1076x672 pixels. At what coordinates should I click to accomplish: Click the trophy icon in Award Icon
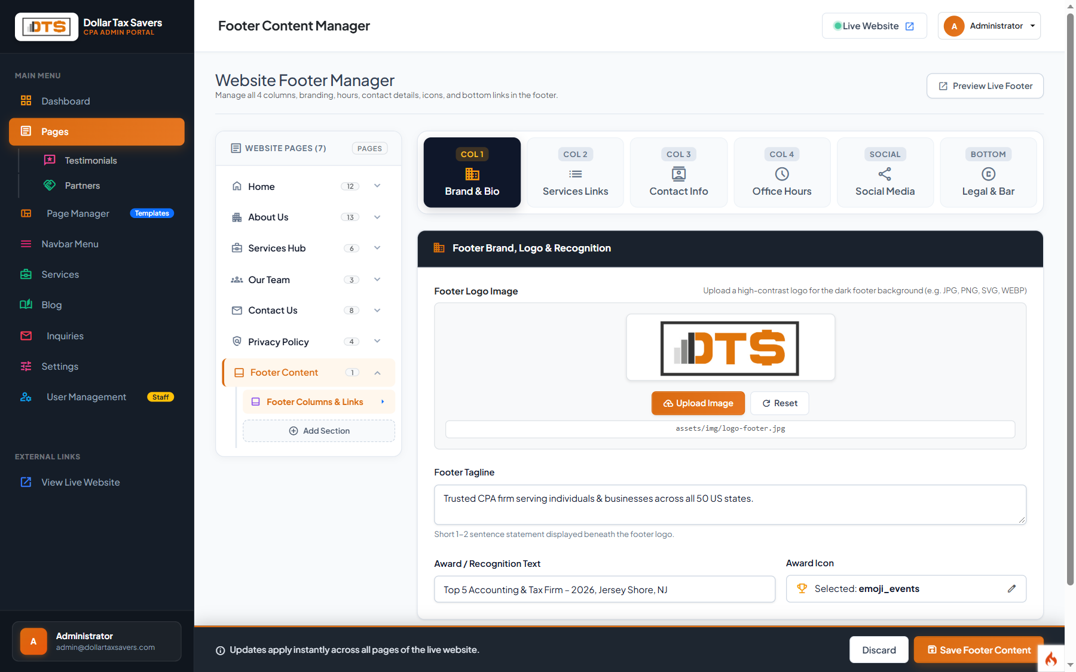[802, 589]
